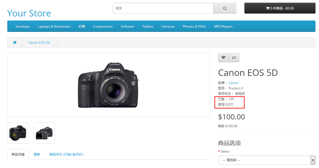Screen dimensions: 319x168
Task: Open the Desktops menu
Action: tap(23, 26)
